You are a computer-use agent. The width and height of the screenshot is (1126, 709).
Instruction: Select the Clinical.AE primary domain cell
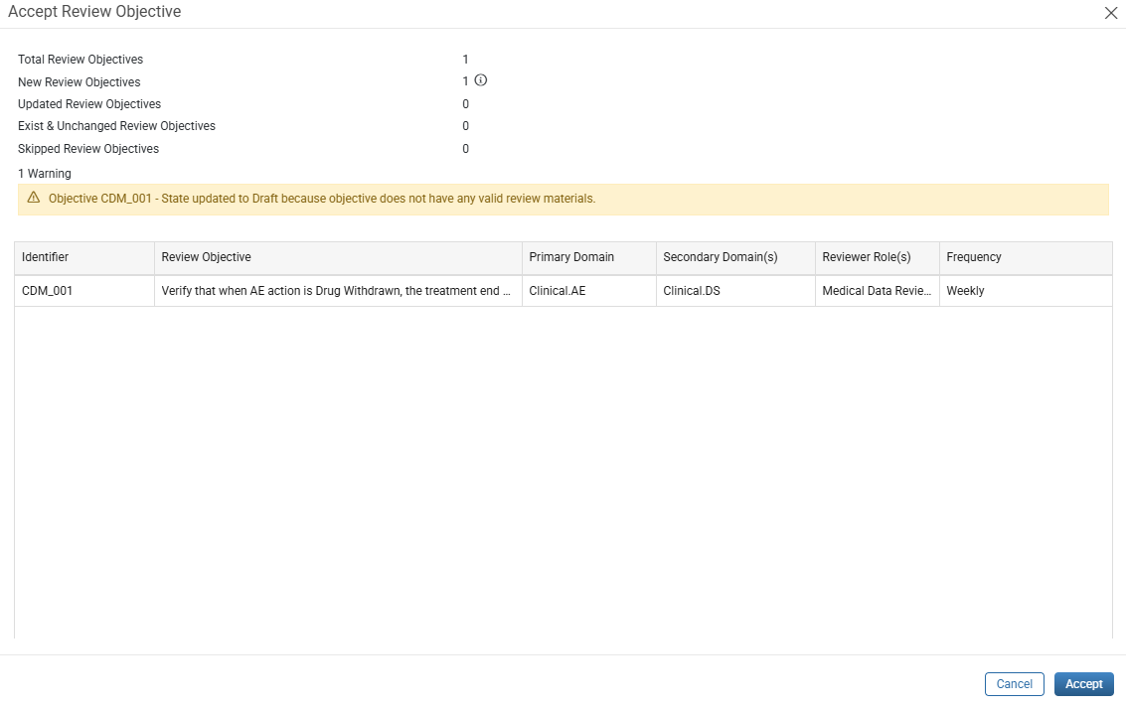pos(589,291)
